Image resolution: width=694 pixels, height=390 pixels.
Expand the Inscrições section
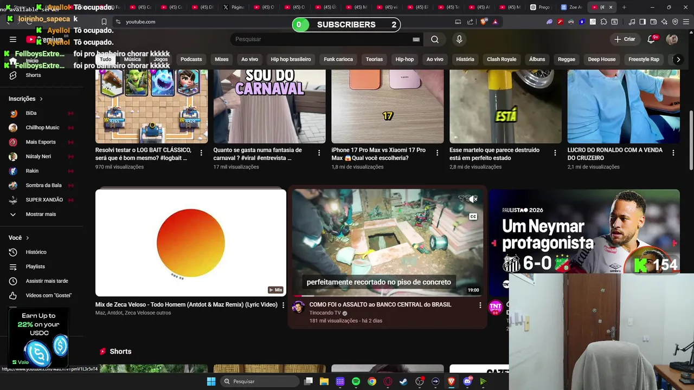[x=25, y=99]
